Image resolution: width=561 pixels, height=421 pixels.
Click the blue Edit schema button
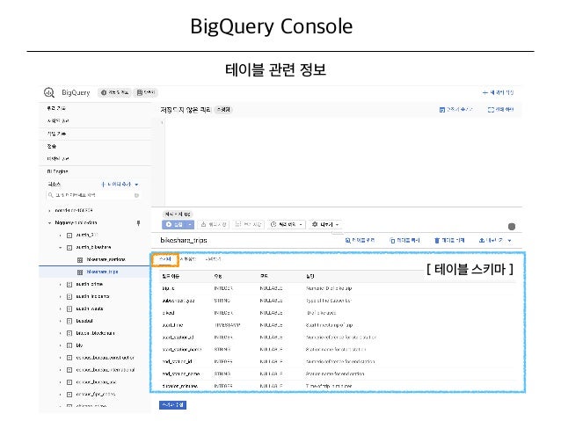pyautogui.click(x=173, y=405)
